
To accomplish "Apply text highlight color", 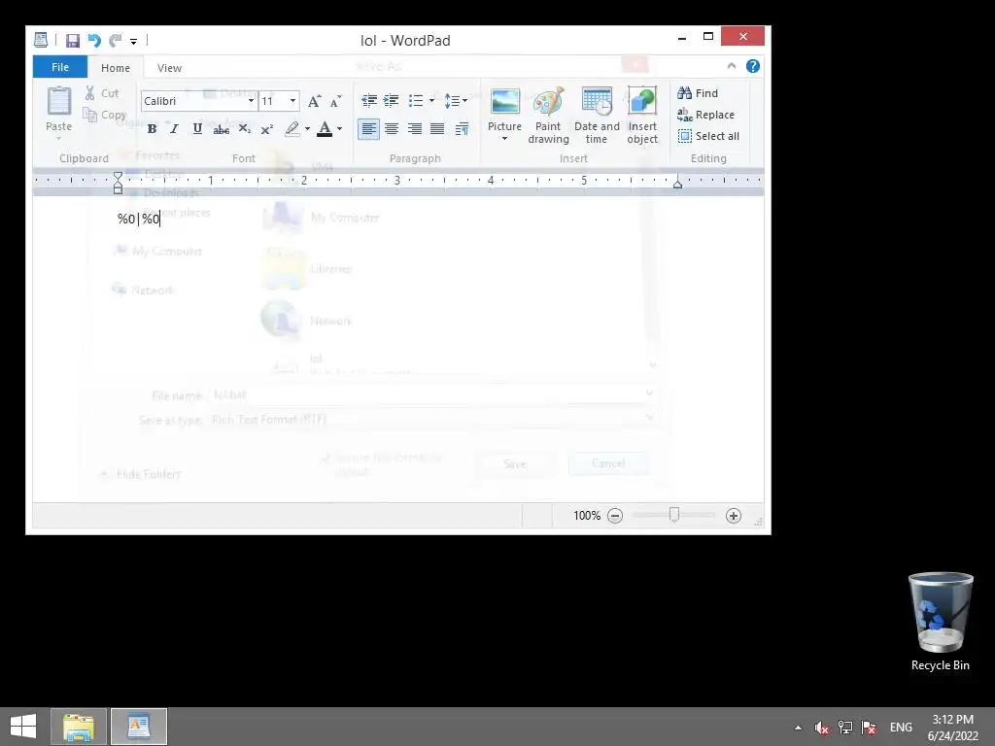I will click(x=292, y=129).
